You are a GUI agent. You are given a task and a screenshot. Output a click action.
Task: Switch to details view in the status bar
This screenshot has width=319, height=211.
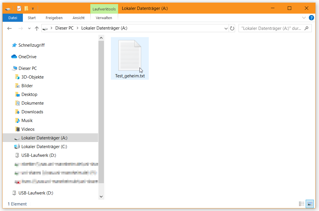302,204
